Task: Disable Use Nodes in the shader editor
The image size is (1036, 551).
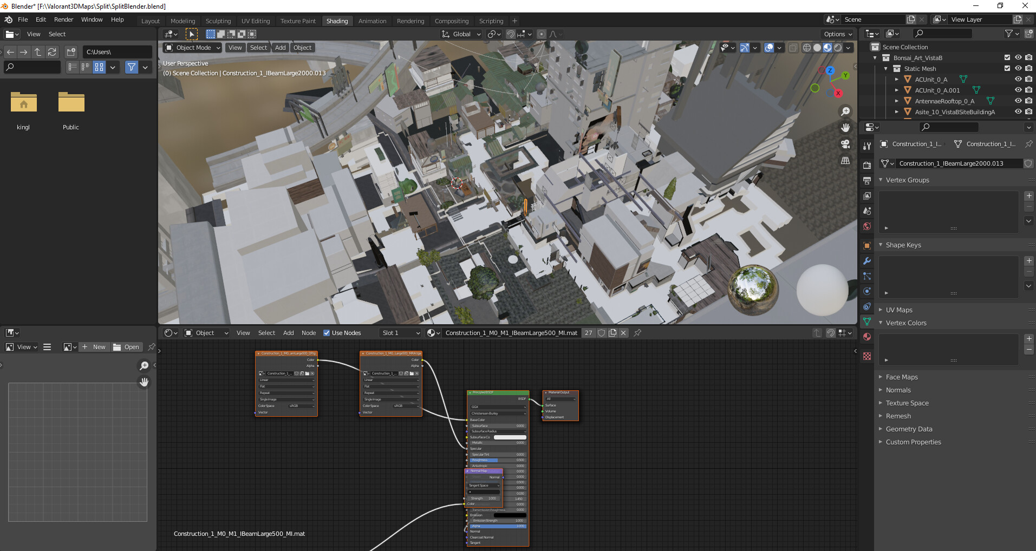Action: tap(327, 333)
